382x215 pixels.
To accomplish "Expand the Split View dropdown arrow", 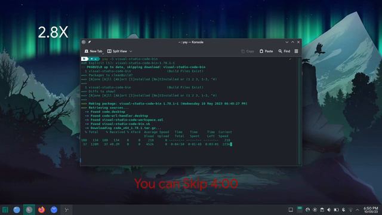I will coord(131,51).
